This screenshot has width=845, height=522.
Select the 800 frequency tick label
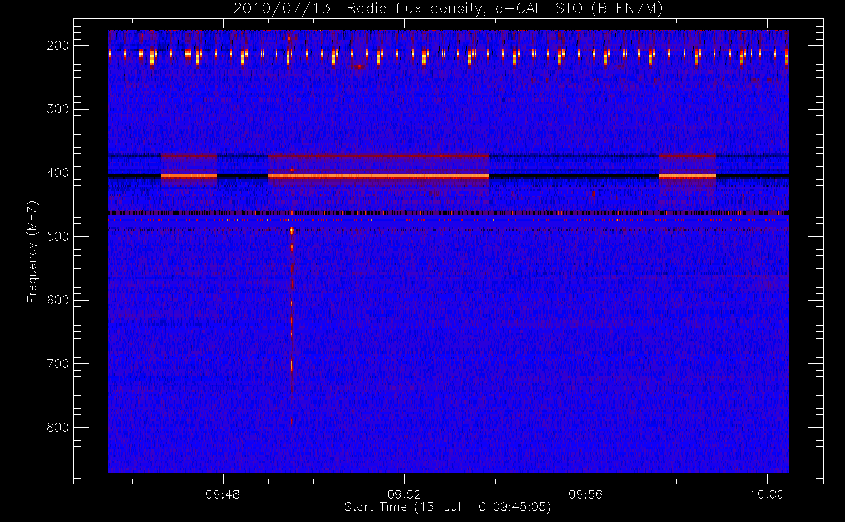[57, 428]
